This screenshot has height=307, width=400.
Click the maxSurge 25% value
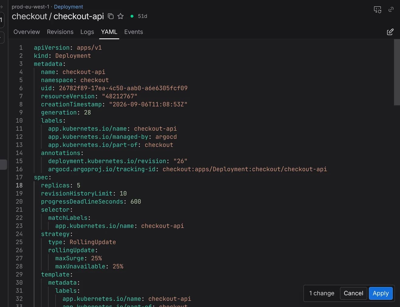[x=96, y=258]
